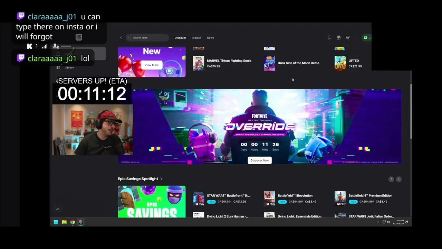Click the Library label in sidebar

pyautogui.click(x=69, y=68)
